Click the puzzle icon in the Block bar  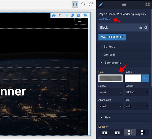[141, 28]
